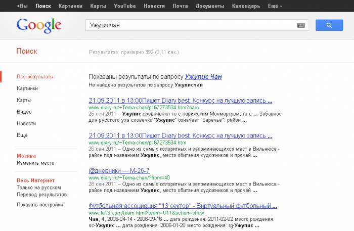Open Картинки in the top black bar
This screenshot has height=231, width=354.
(x=70, y=6)
